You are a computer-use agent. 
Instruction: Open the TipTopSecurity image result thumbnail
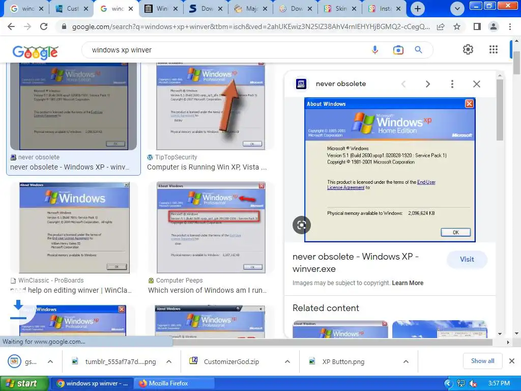point(211,106)
